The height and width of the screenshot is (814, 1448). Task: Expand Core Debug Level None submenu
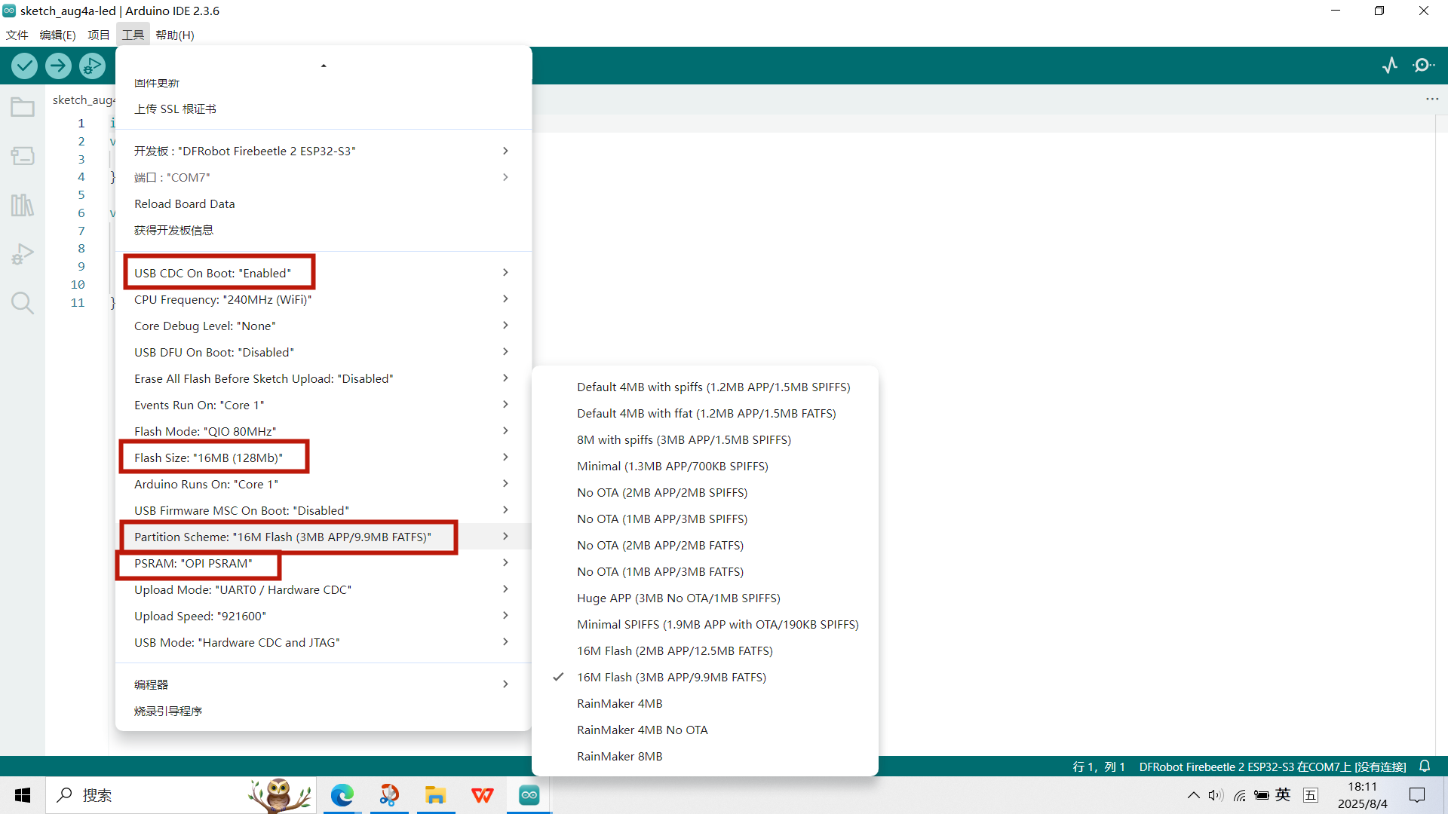point(323,326)
